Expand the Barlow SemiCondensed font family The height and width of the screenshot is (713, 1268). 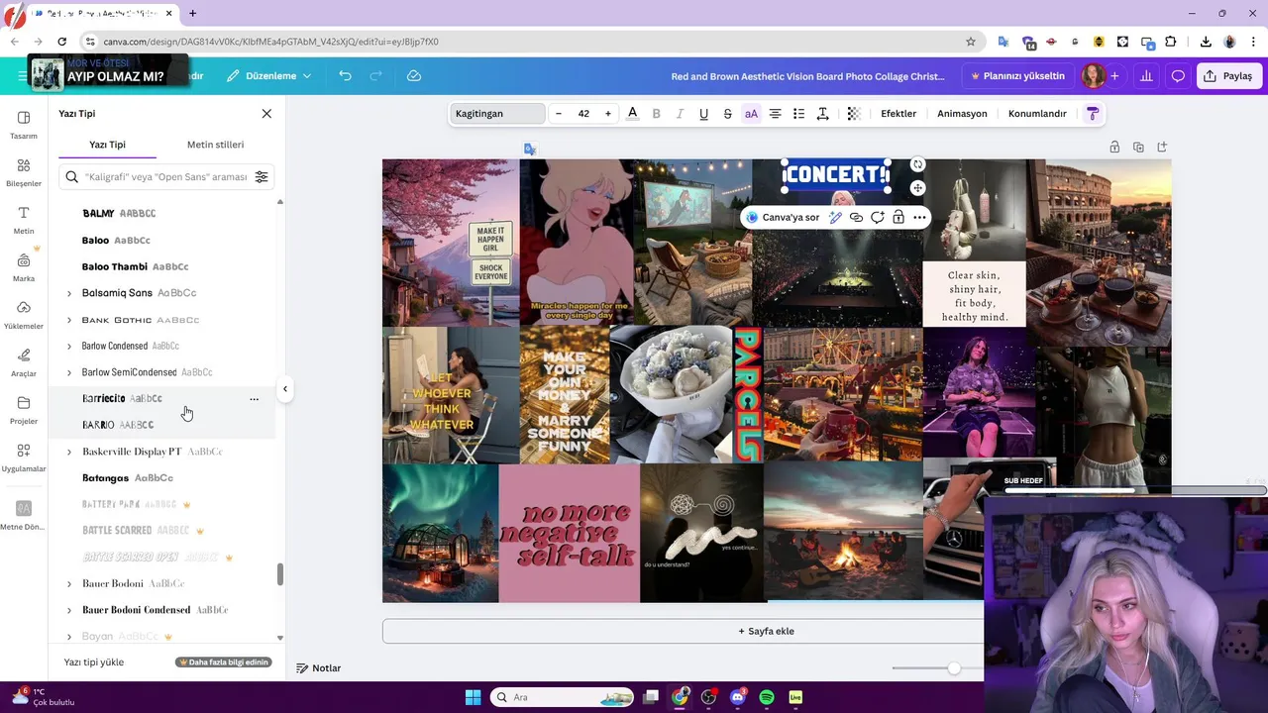coord(69,372)
